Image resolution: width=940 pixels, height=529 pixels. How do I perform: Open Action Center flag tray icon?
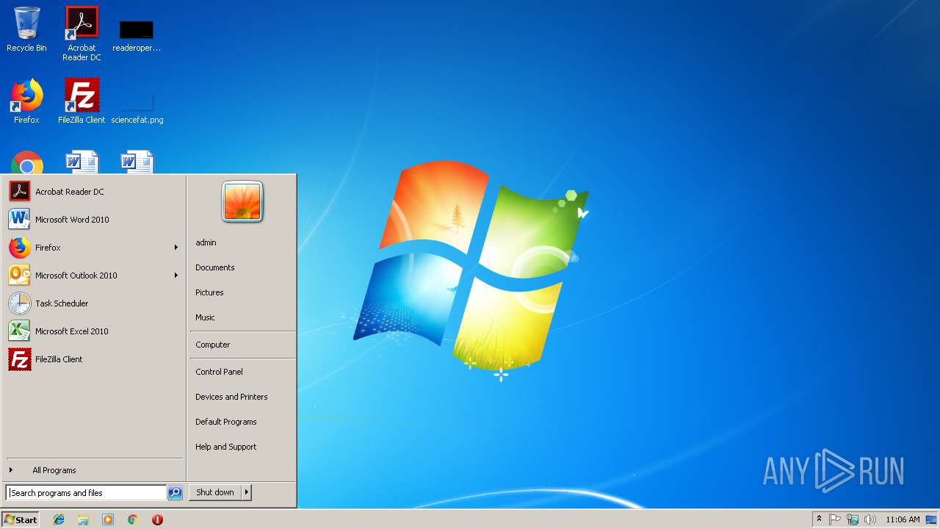click(x=835, y=519)
